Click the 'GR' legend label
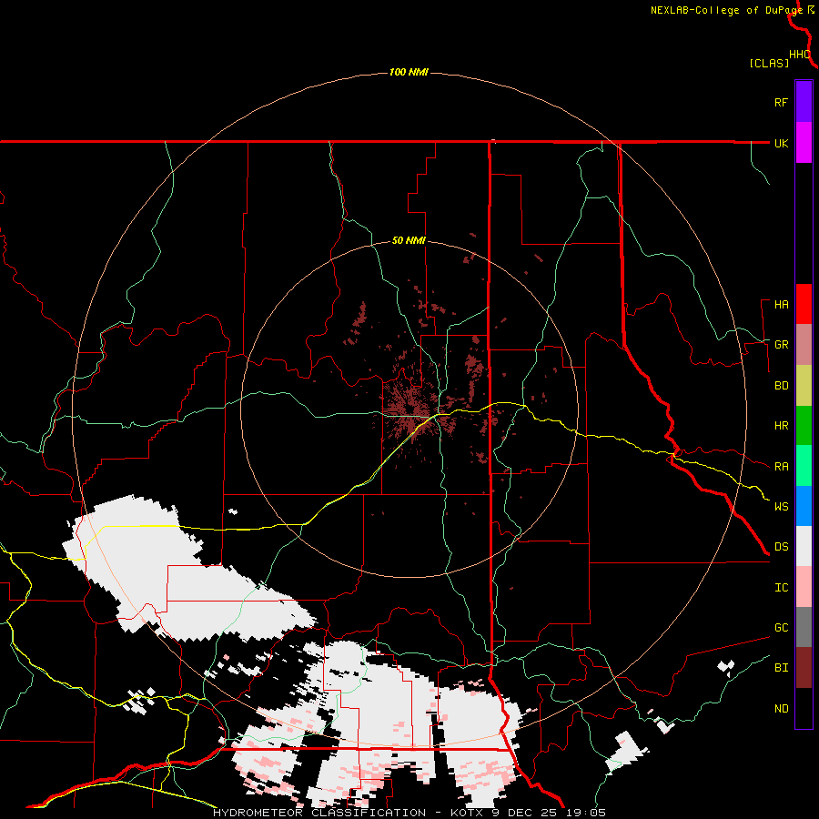Image resolution: width=819 pixels, height=819 pixels. (x=781, y=345)
